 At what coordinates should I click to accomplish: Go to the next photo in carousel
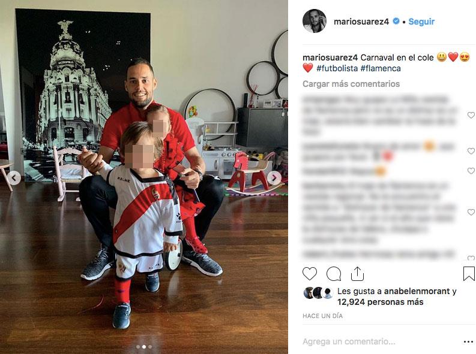(x=274, y=178)
